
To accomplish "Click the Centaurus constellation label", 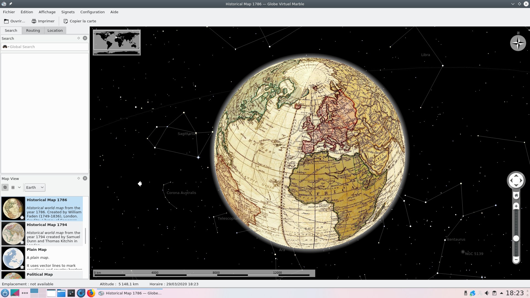I will [x=456, y=239].
